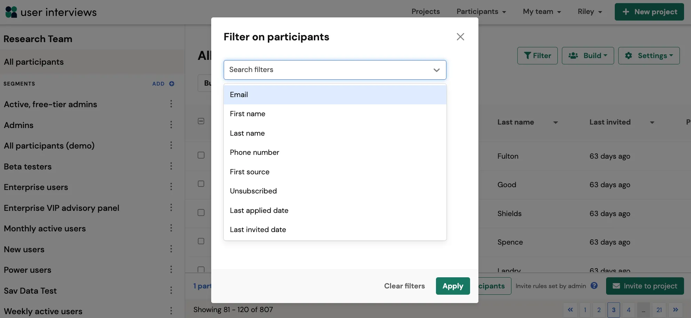691x318 pixels.
Task: Select Email filter option
Action: 335,95
